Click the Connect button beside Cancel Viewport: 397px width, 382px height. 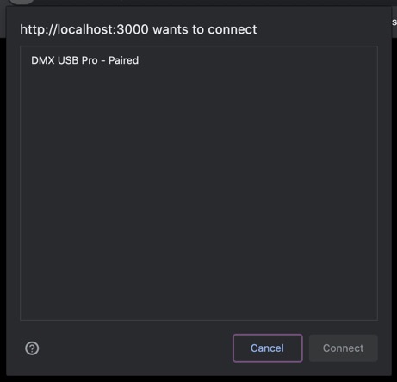click(x=344, y=348)
